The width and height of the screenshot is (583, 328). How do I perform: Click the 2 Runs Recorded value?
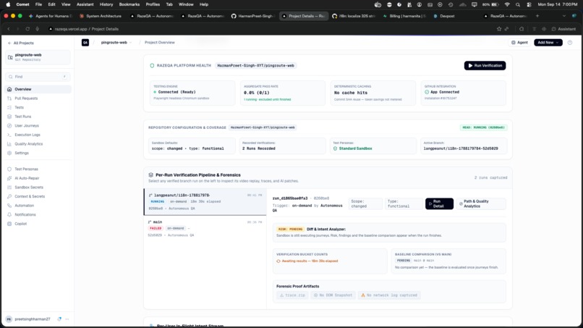[x=259, y=148]
